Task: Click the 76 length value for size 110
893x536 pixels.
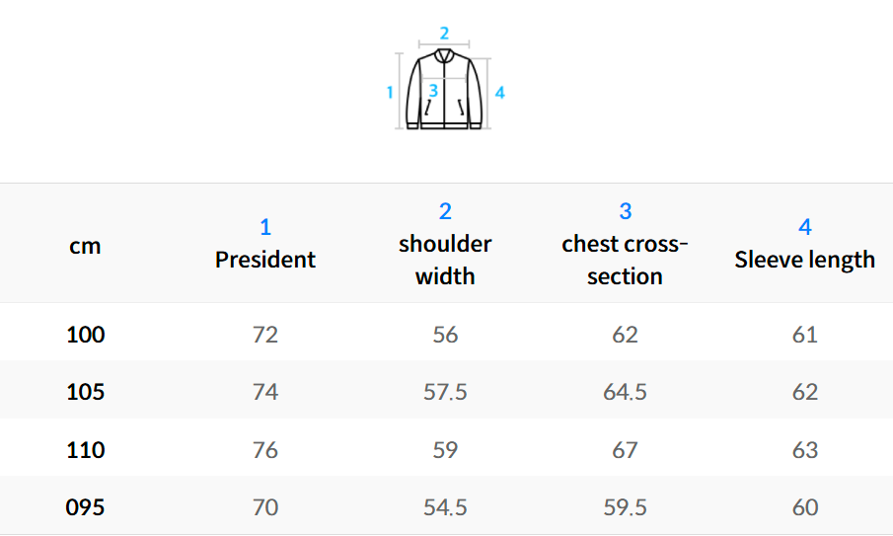Action: click(x=265, y=450)
